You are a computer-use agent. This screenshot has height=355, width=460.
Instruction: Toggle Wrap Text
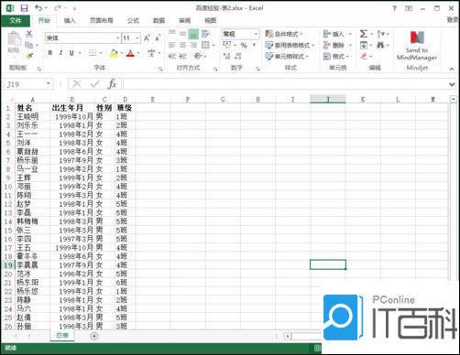205,34
